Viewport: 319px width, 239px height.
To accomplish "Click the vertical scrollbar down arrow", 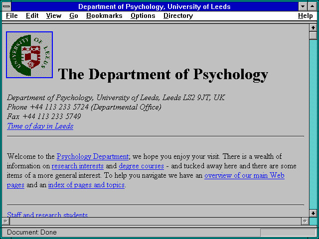I will 313,213.
